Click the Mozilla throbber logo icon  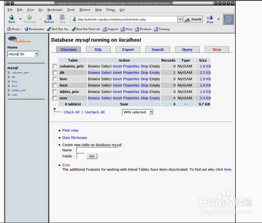(x=228, y=20)
